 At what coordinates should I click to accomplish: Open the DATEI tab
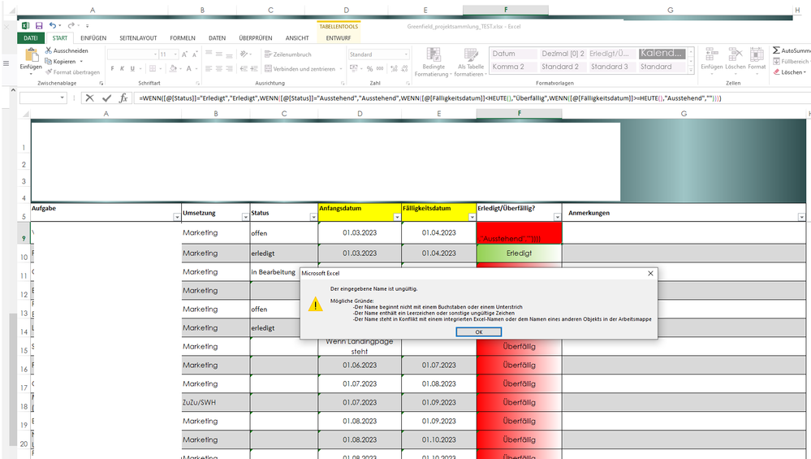(x=31, y=37)
